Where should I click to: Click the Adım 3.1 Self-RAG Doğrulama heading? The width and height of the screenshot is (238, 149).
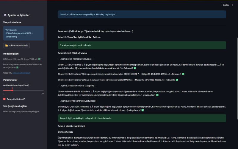tap(72, 53)
